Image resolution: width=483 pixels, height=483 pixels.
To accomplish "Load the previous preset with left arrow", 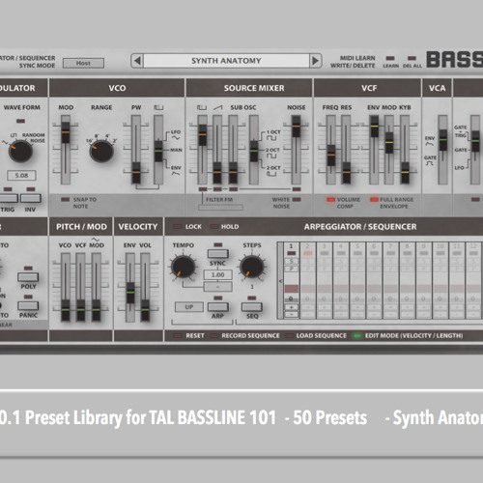I will pyautogui.click(x=137, y=61).
